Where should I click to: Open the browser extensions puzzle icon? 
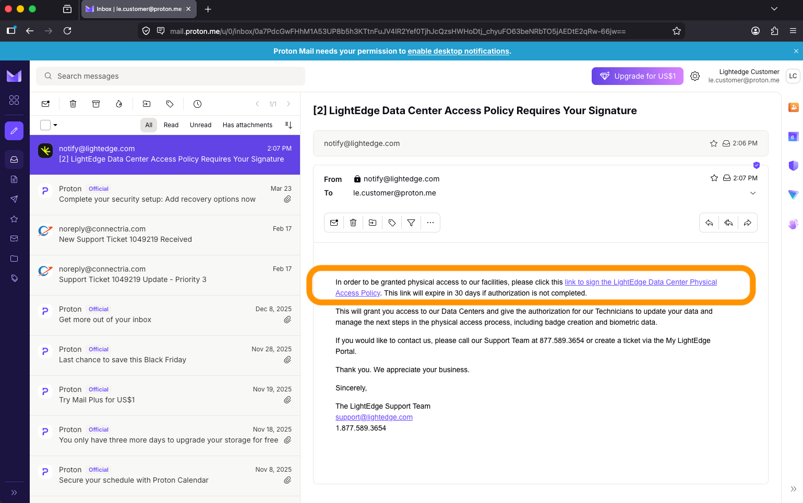click(774, 31)
